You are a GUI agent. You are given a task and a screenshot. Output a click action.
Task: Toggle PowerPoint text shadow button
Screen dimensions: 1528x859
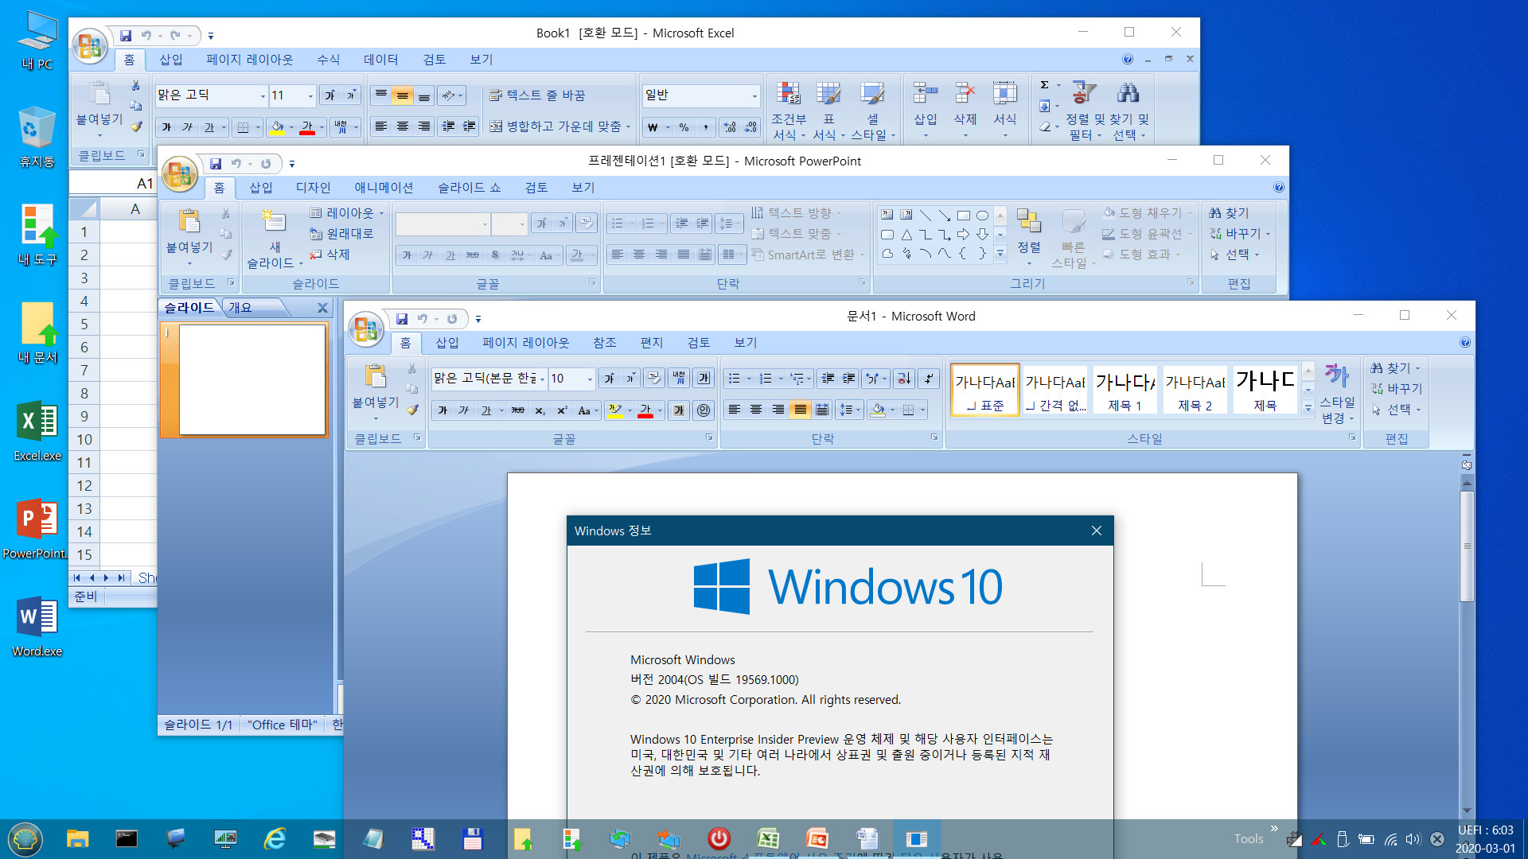pos(495,255)
